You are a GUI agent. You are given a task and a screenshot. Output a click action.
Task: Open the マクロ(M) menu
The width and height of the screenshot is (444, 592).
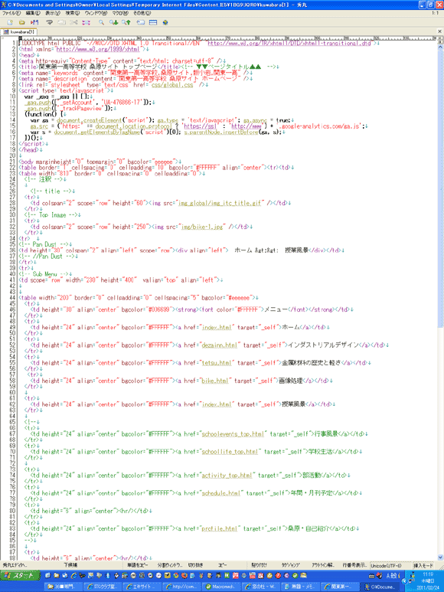pos(120,13)
